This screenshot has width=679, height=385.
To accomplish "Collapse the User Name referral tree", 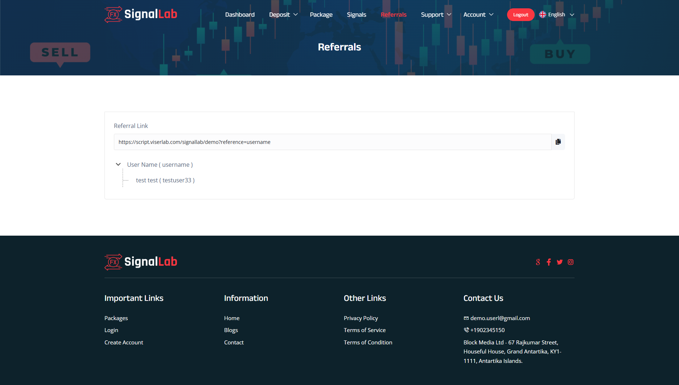I will tap(118, 164).
